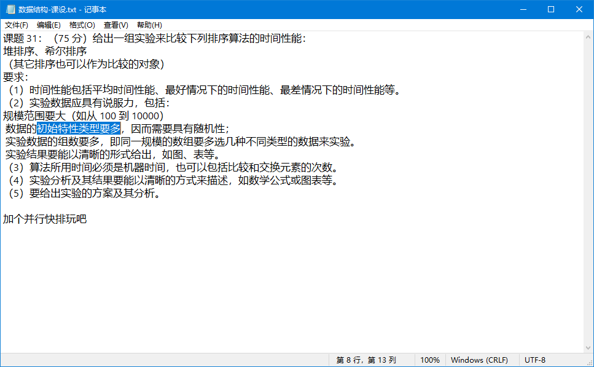Click status bar entry 第 8 行，第 13 列

366,360
